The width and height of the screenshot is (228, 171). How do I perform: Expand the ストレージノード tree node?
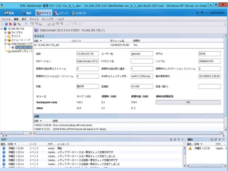tap(5, 40)
